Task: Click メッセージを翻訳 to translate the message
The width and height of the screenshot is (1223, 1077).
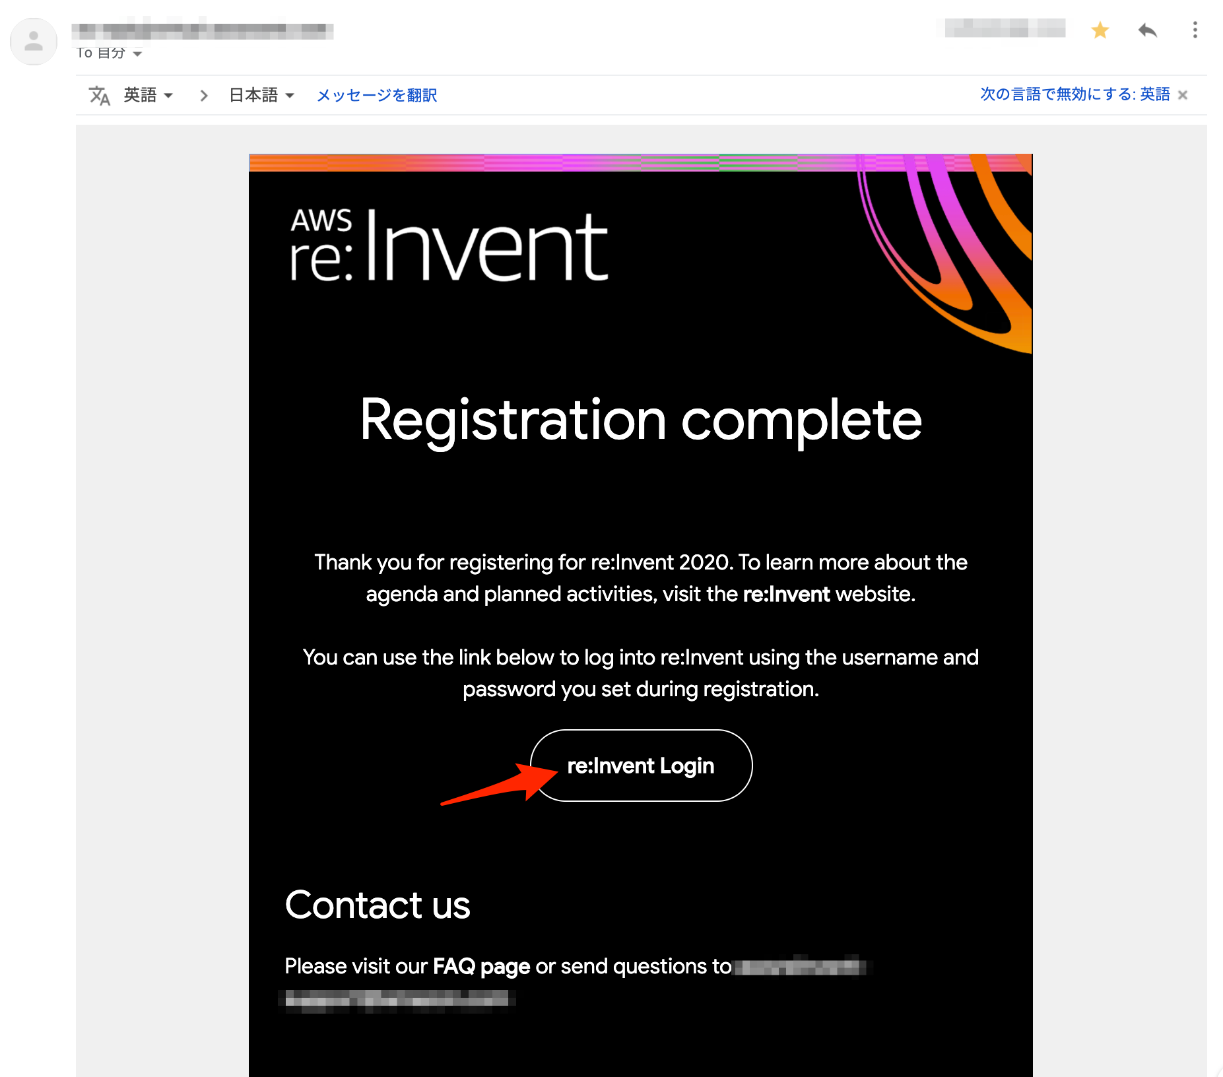Action: click(376, 95)
